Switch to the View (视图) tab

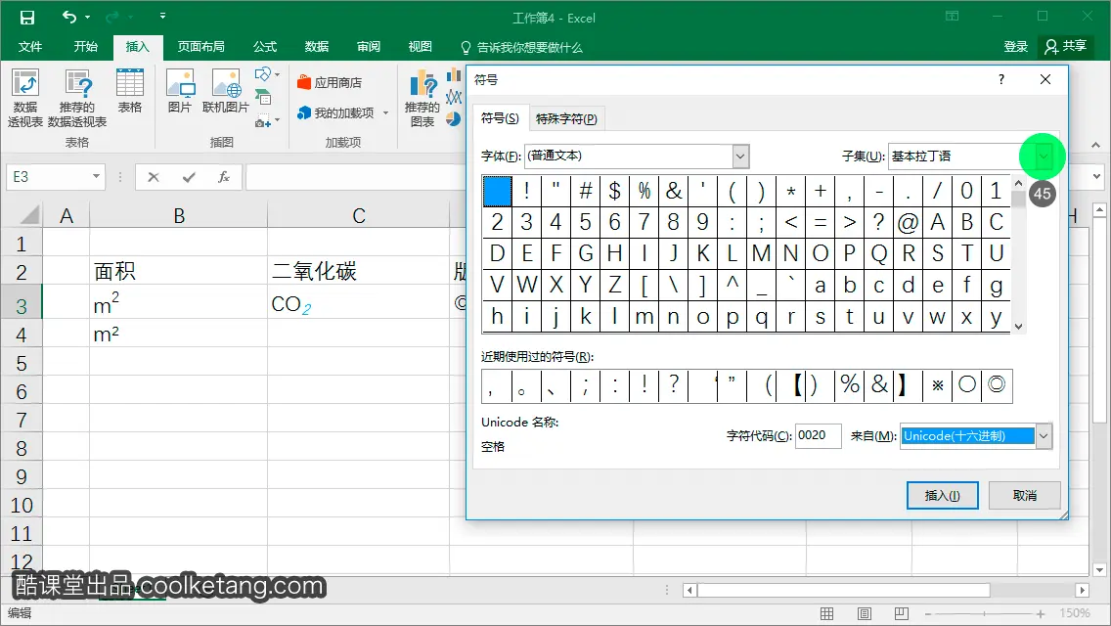coord(421,47)
